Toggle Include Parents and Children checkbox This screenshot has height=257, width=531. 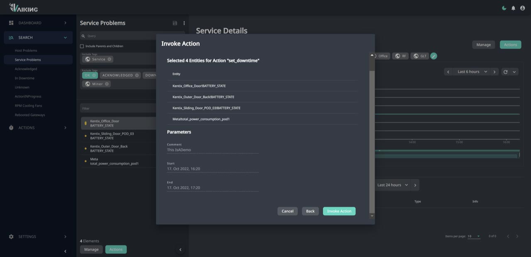(x=82, y=46)
